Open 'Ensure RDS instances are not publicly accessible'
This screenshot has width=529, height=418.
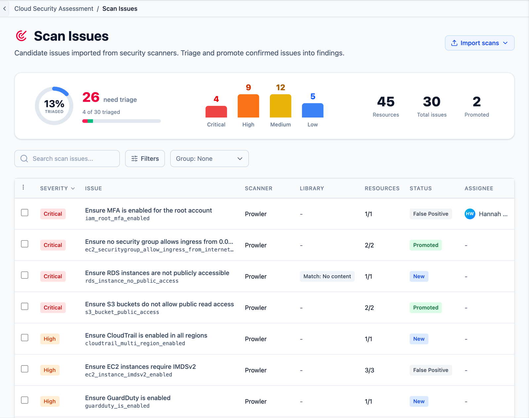click(x=157, y=273)
